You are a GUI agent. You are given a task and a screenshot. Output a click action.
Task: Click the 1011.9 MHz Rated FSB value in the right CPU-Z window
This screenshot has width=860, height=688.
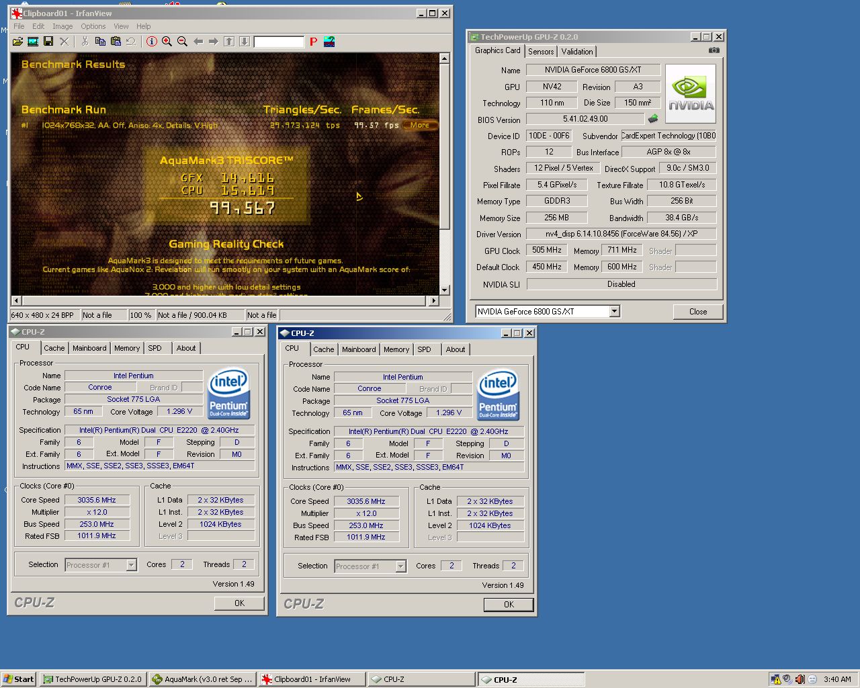point(366,537)
